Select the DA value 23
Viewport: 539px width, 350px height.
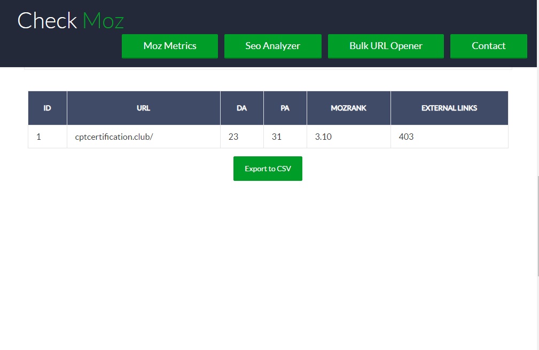pyautogui.click(x=241, y=137)
